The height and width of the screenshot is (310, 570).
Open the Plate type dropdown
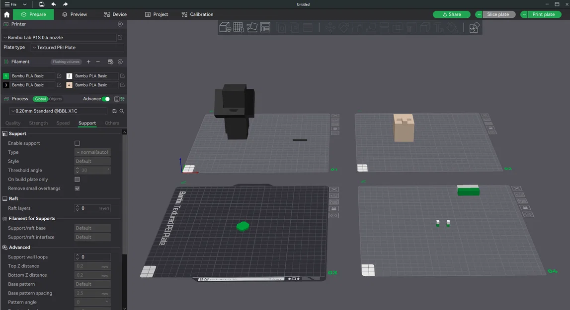pyautogui.click(x=77, y=48)
